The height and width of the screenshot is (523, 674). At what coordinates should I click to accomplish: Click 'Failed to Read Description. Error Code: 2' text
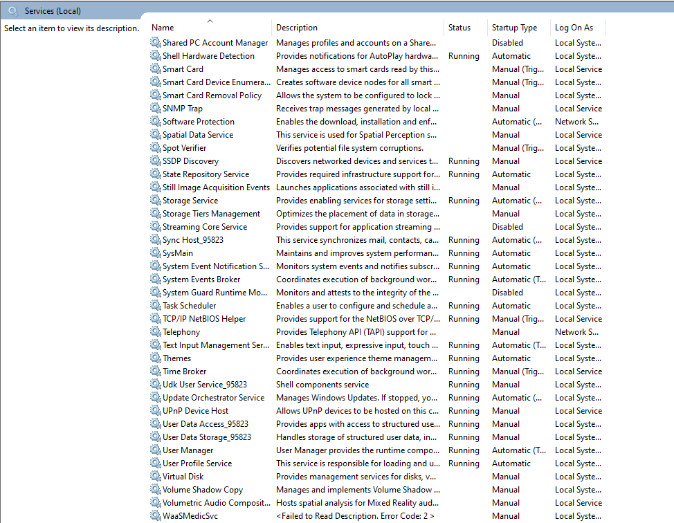click(x=355, y=515)
